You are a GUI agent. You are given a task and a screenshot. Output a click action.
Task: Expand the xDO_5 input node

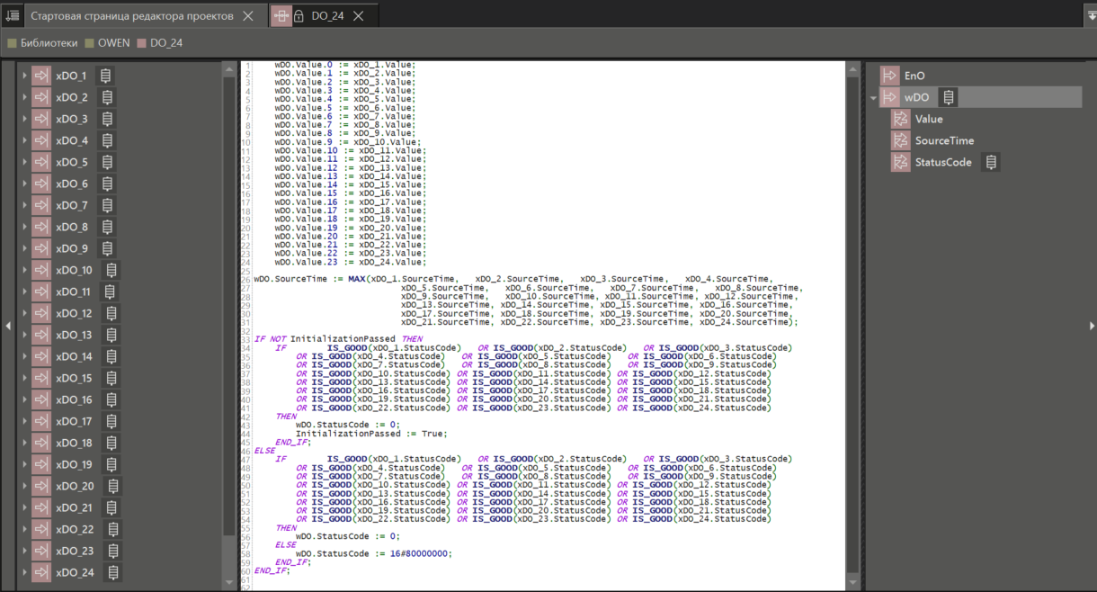24,162
